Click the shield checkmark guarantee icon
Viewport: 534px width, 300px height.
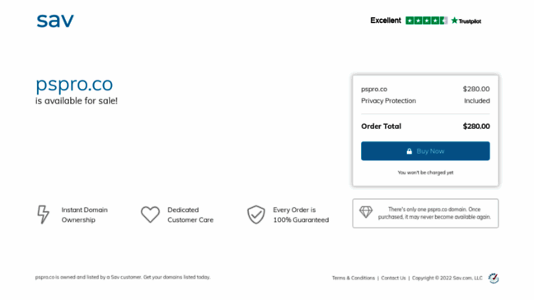coord(255,215)
